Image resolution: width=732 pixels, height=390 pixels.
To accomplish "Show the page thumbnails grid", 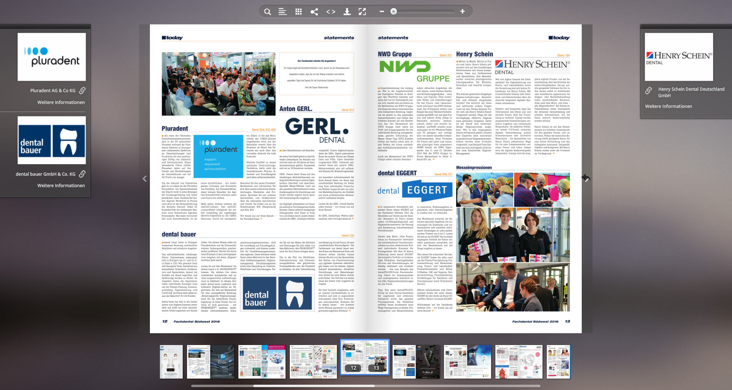I will click(x=299, y=12).
